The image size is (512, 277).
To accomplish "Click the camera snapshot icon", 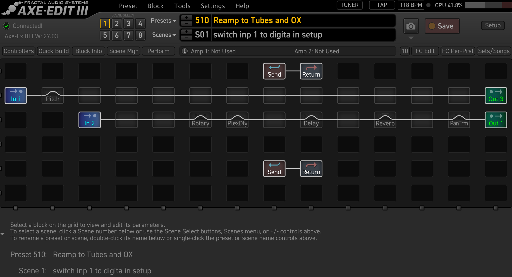I will [411, 26].
